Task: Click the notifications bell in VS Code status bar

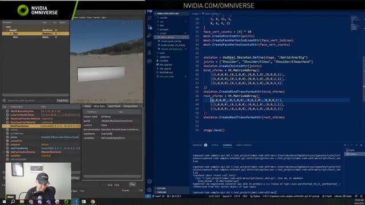Action: (362, 196)
